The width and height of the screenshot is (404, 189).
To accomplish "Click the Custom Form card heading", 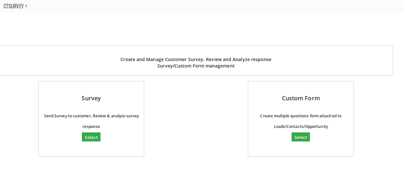I will coord(301,98).
